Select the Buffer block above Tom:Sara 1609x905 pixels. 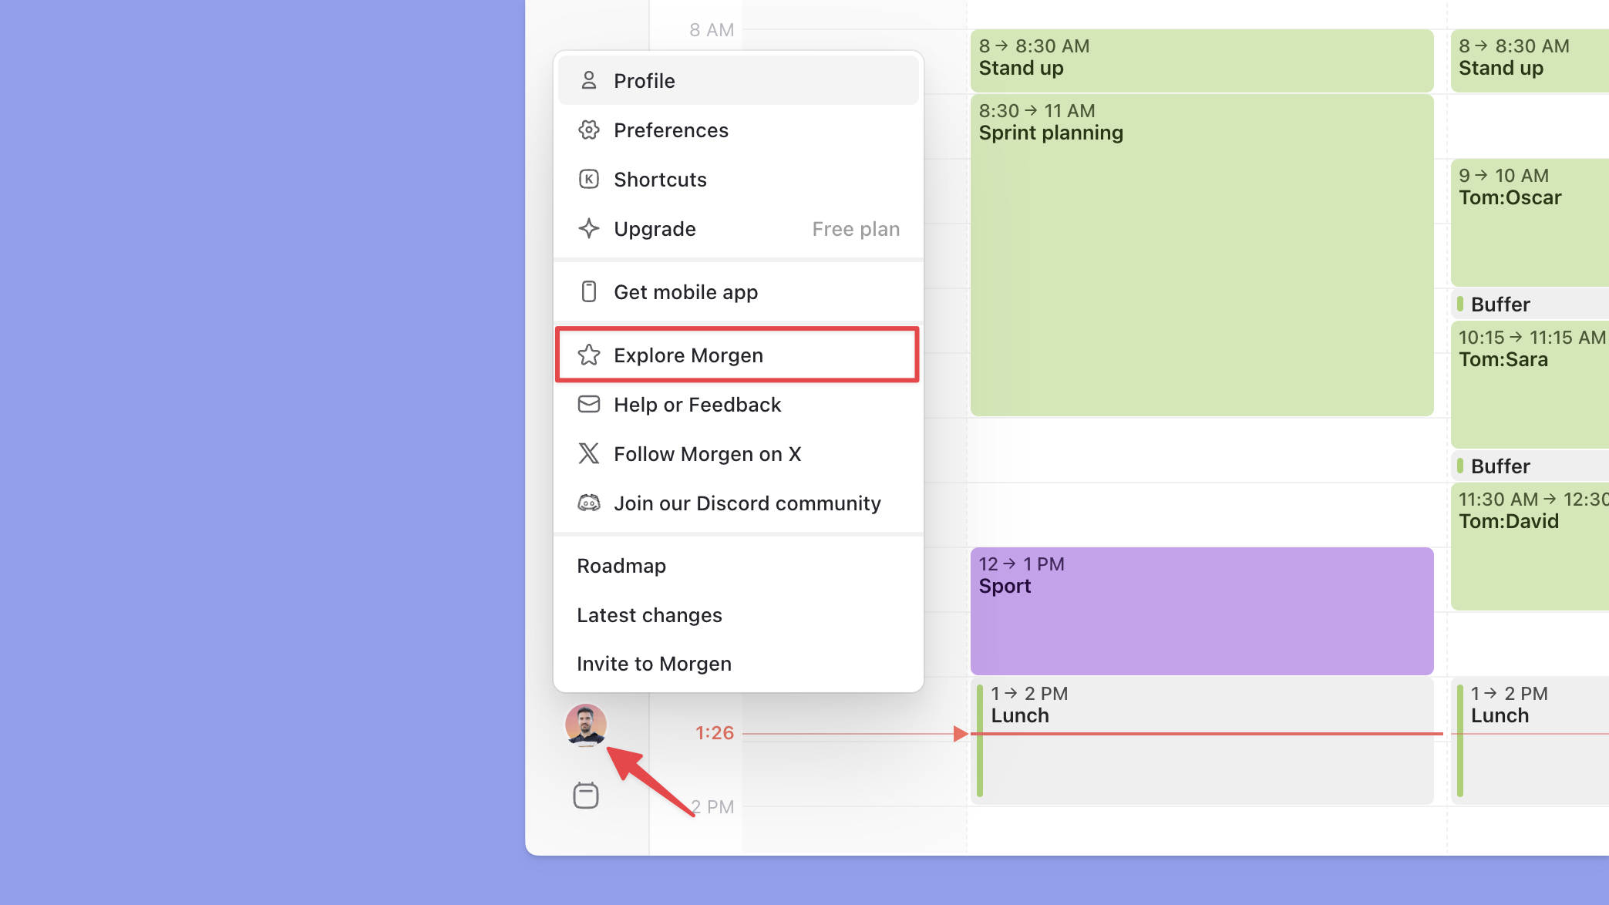click(x=1530, y=304)
